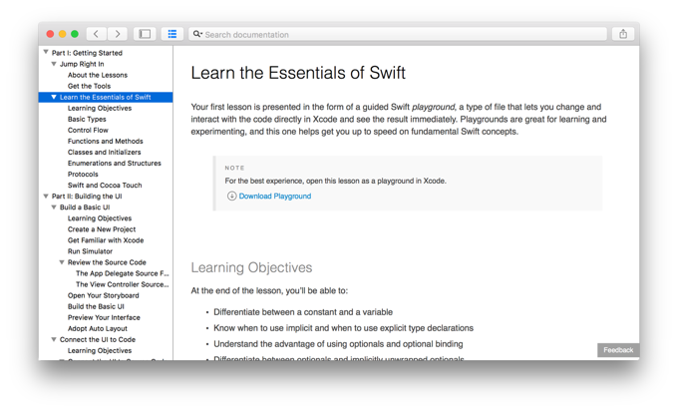The width and height of the screenshot is (678, 412).
Task: Collapse Build a Basic UI triangle
Action: click(54, 206)
